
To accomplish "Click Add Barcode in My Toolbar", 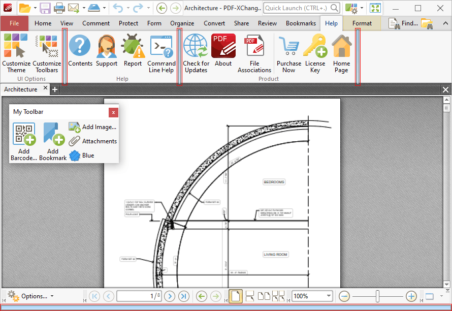I will pos(24,142).
